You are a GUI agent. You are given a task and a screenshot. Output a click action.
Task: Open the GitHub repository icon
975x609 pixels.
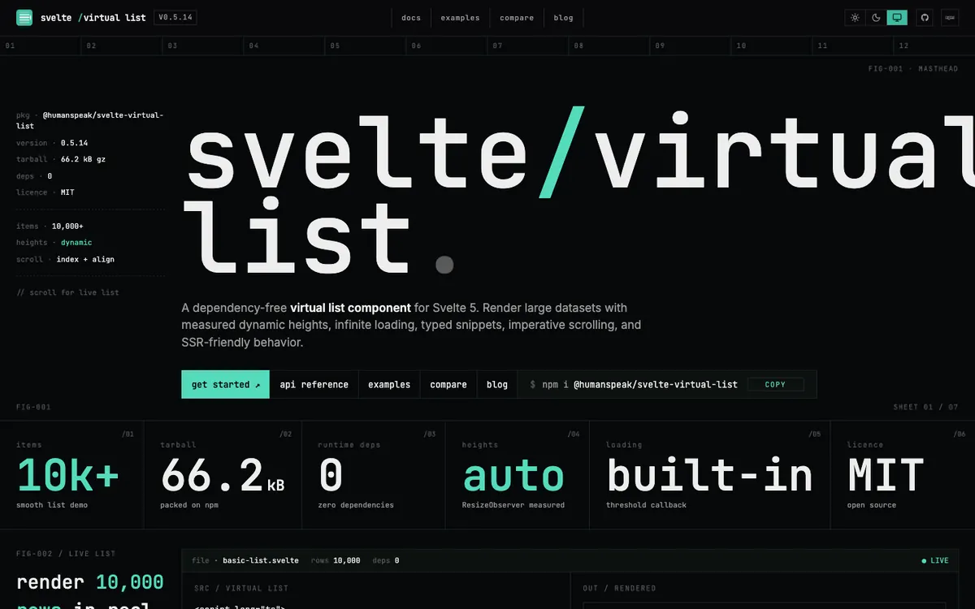pyautogui.click(x=925, y=17)
